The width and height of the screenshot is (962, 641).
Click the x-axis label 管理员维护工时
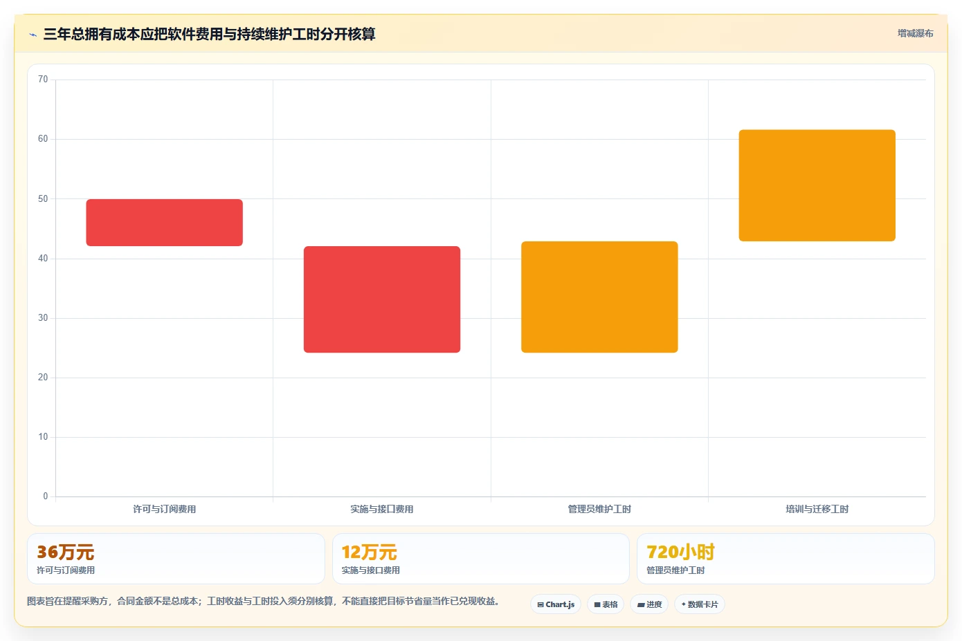tap(599, 509)
